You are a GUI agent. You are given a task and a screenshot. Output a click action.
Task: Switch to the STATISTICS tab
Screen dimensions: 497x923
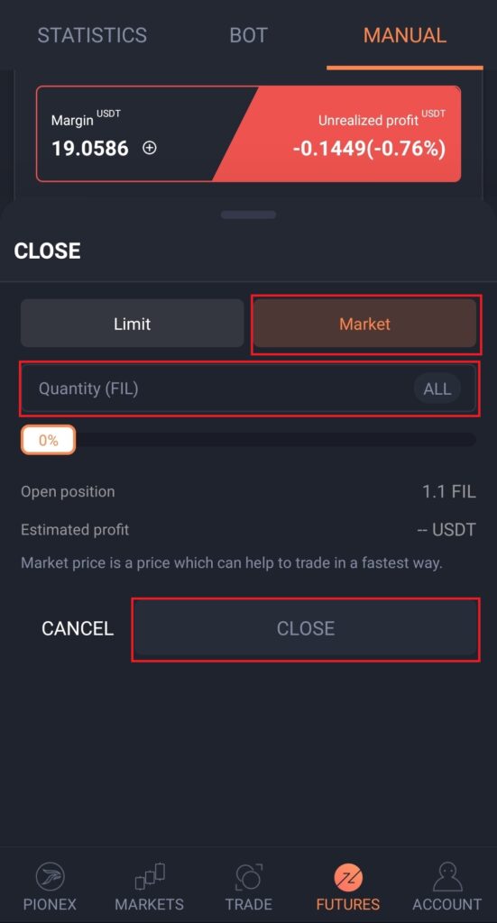point(92,35)
